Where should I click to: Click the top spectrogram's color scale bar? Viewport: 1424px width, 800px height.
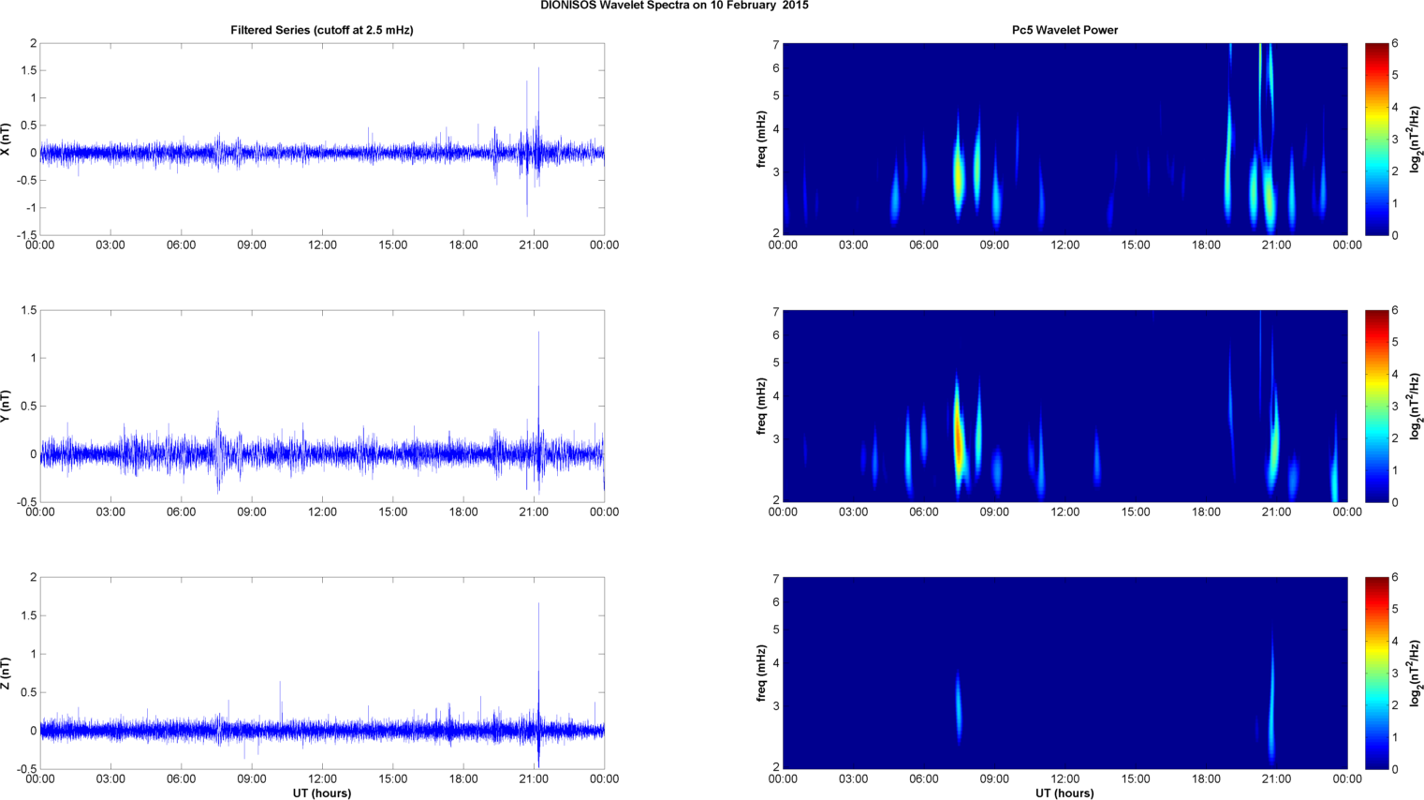coord(1376,139)
